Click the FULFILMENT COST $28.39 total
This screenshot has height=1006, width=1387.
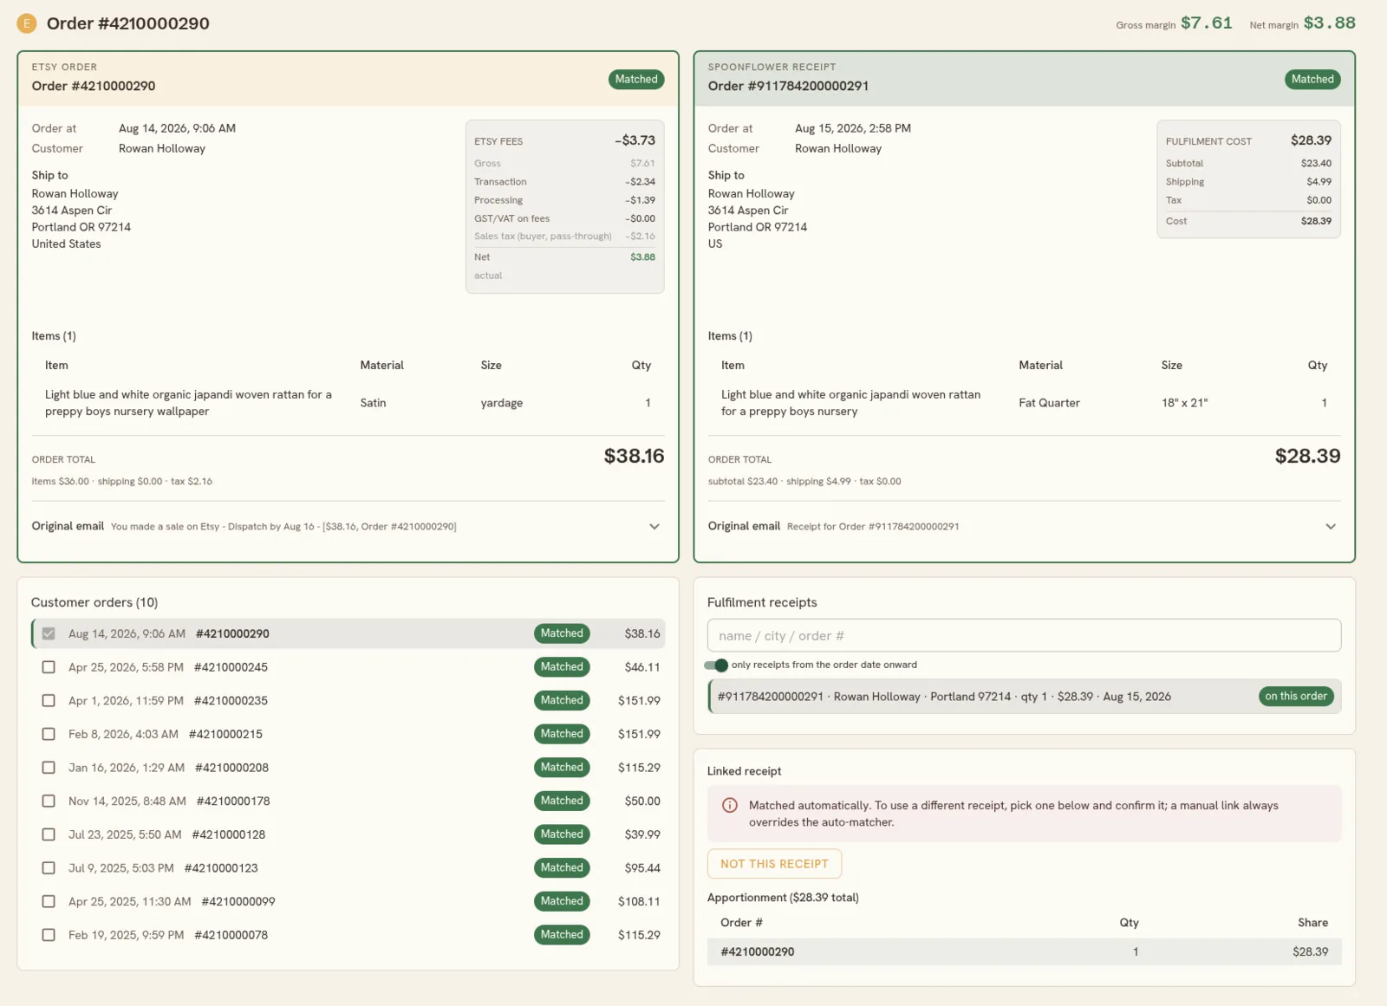1311,140
